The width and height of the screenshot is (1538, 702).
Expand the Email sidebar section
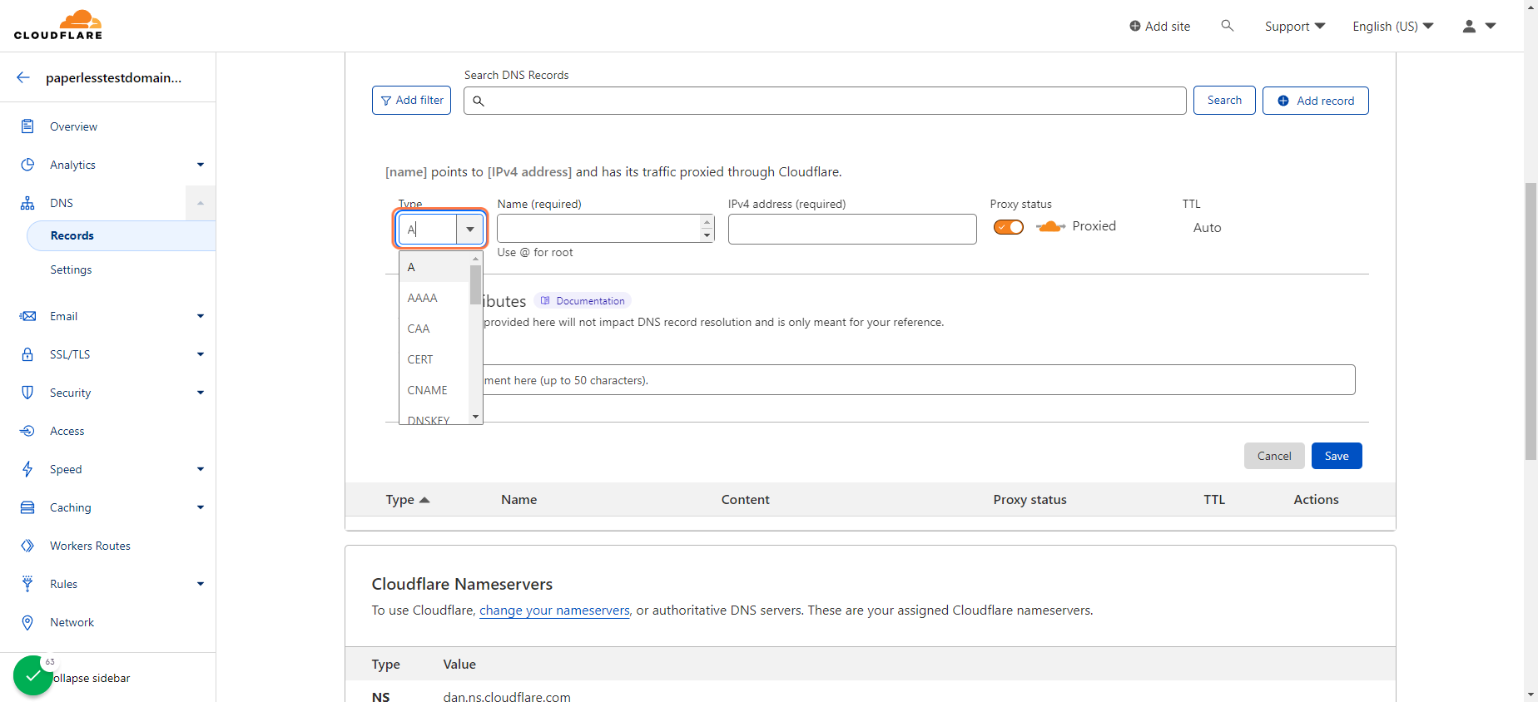201,316
